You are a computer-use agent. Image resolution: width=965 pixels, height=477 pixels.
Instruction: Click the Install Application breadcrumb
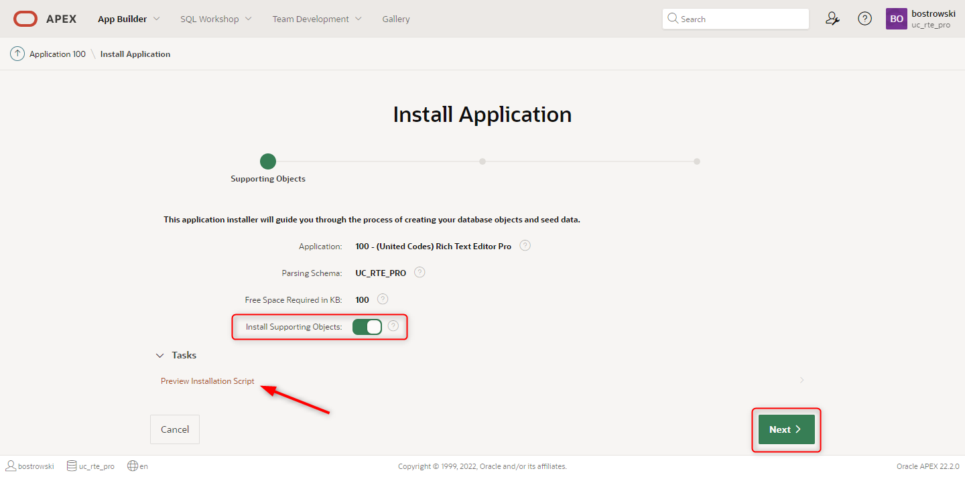pyautogui.click(x=135, y=54)
